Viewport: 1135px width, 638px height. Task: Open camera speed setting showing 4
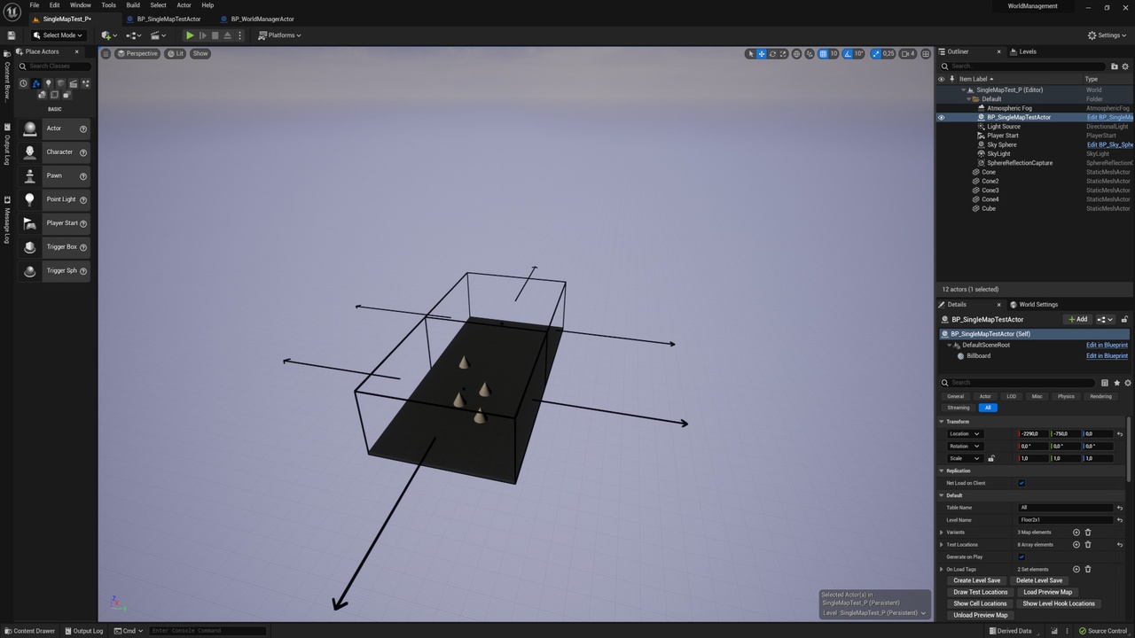click(x=908, y=54)
